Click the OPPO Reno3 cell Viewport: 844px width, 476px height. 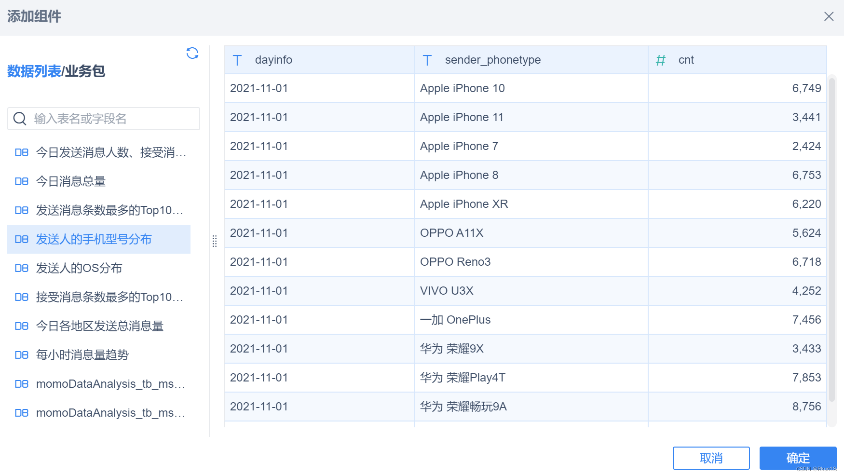tap(531, 262)
